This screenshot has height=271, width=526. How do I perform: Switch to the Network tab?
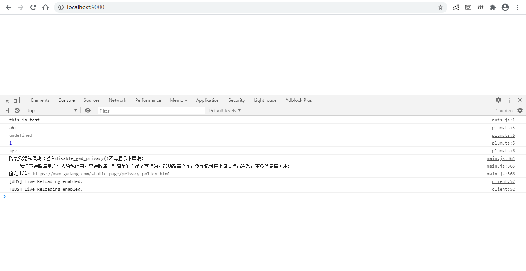point(117,100)
